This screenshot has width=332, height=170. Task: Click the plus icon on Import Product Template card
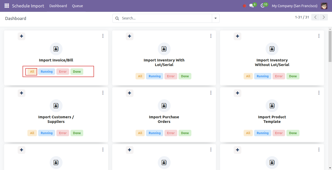click(x=237, y=93)
